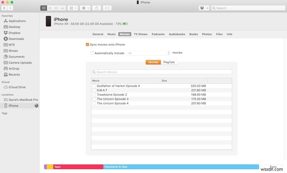
Task: Switch to the Info tab
Action: [229, 34]
